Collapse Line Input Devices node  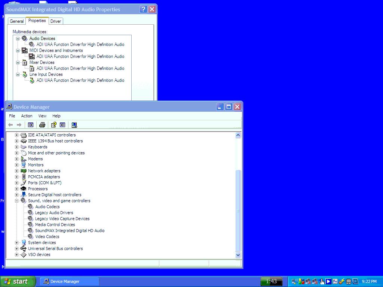coord(18,74)
